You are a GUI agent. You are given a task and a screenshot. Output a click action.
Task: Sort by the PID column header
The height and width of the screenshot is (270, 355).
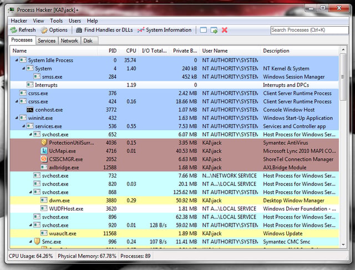(108, 50)
